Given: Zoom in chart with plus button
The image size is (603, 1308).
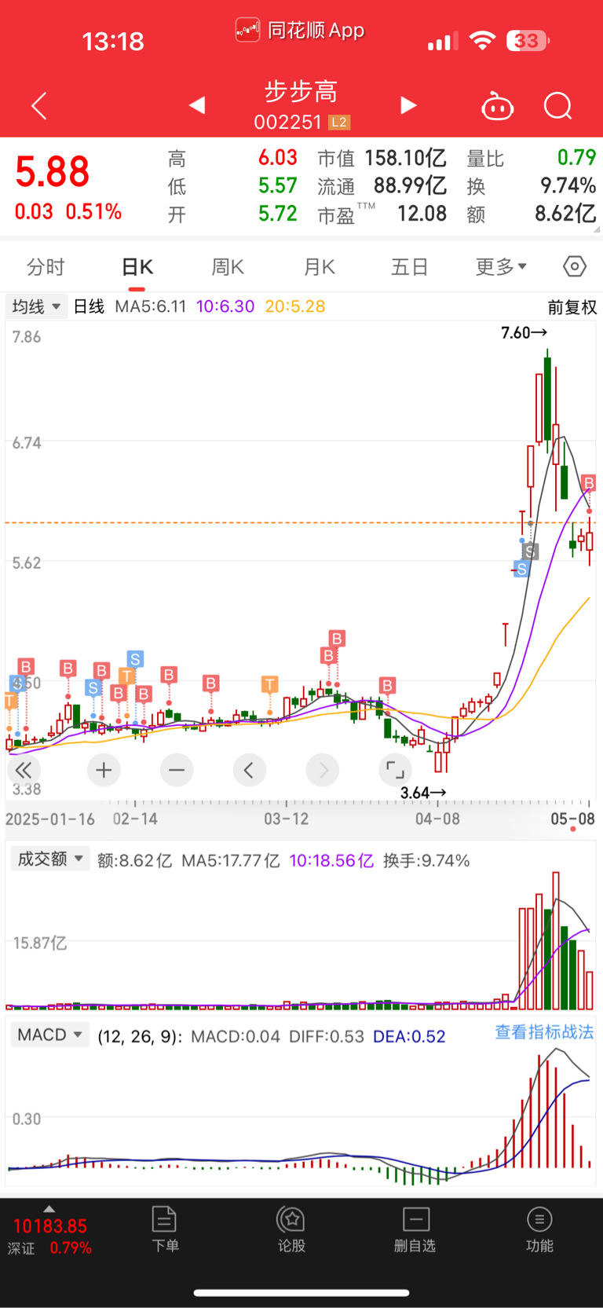Looking at the screenshot, I should click(x=104, y=770).
